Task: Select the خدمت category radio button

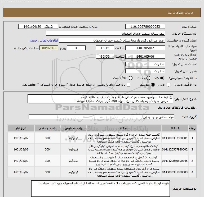Action: (148, 78)
